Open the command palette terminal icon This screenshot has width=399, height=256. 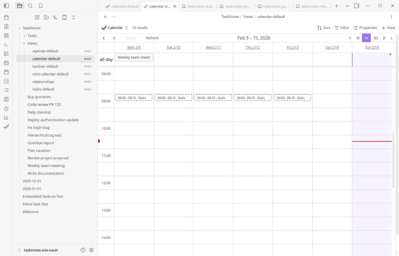(x=6, y=45)
